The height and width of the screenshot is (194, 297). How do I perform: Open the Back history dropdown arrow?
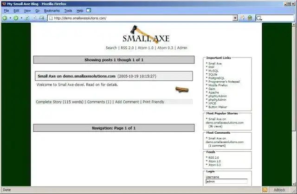point(10,18)
